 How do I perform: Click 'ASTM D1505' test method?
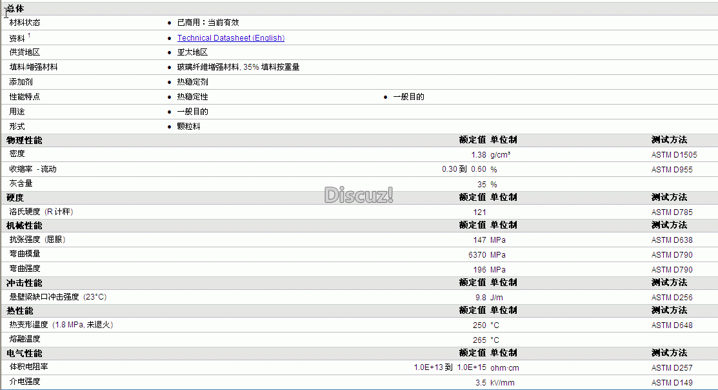click(x=674, y=155)
